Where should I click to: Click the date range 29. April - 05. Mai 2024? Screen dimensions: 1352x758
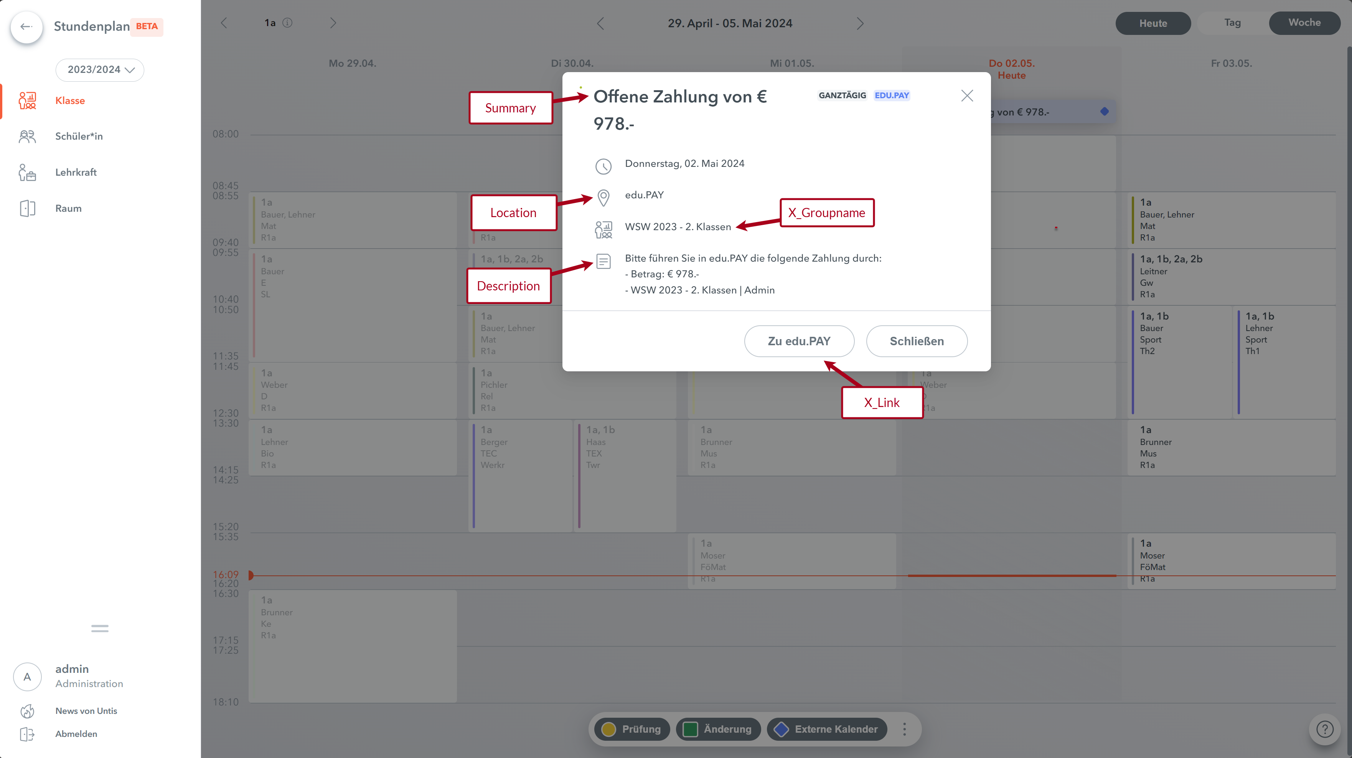pyautogui.click(x=730, y=23)
